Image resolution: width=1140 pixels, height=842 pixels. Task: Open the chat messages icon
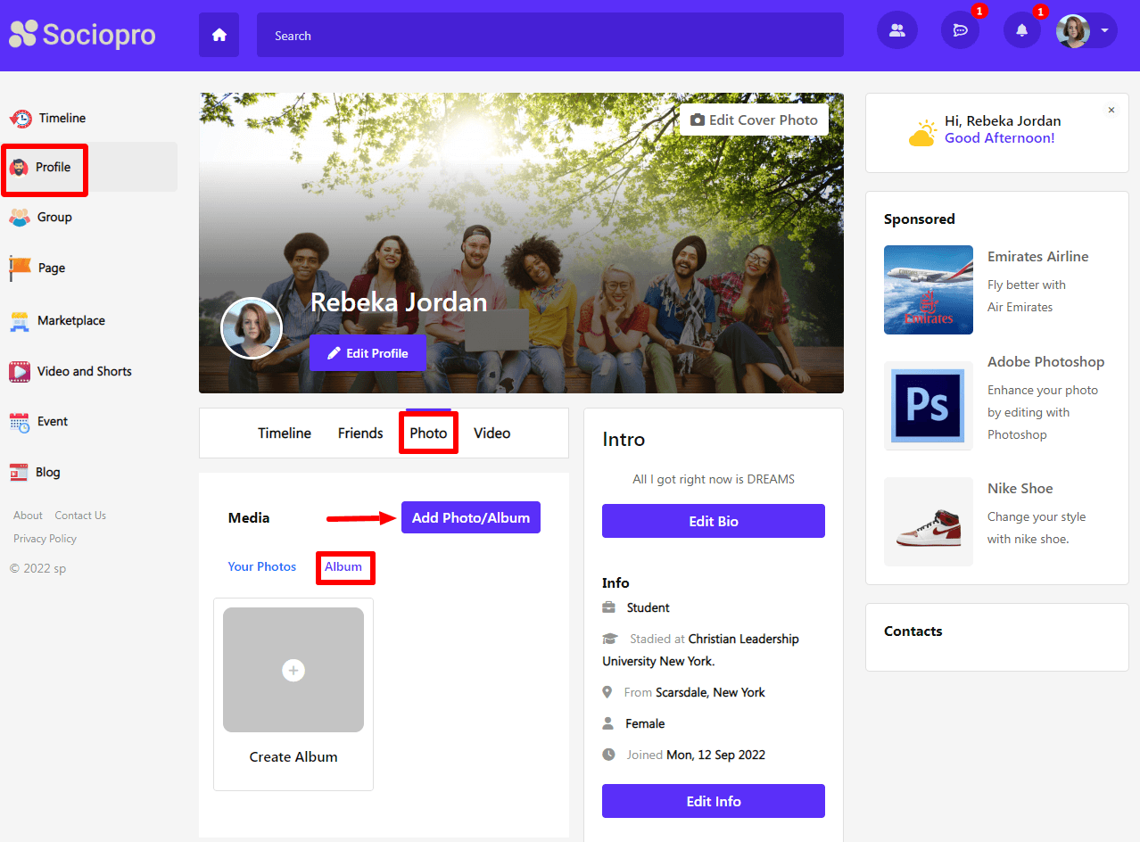pyautogui.click(x=960, y=30)
